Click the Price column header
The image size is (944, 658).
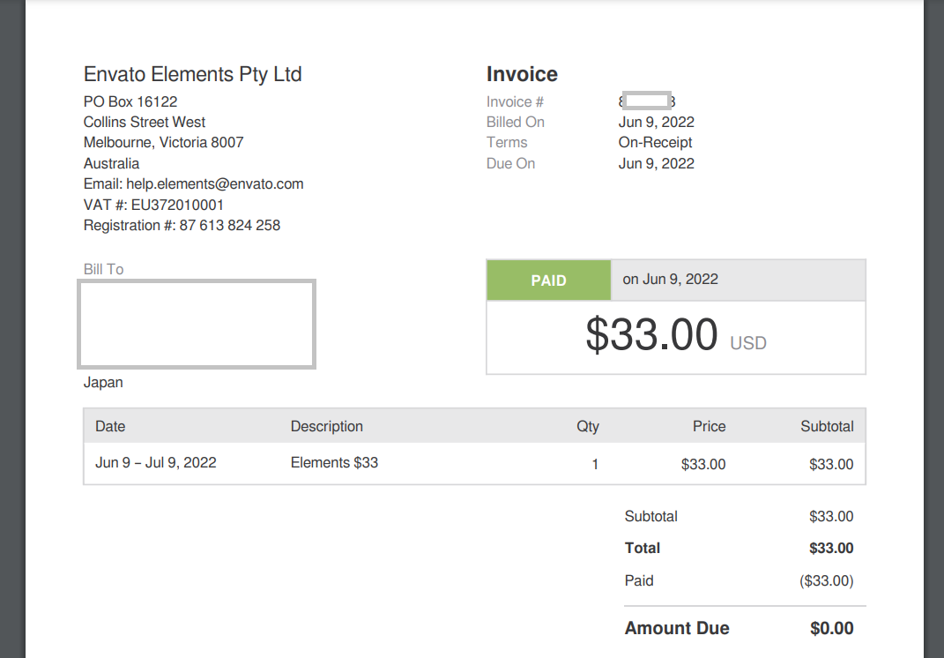(x=709, y=427)
